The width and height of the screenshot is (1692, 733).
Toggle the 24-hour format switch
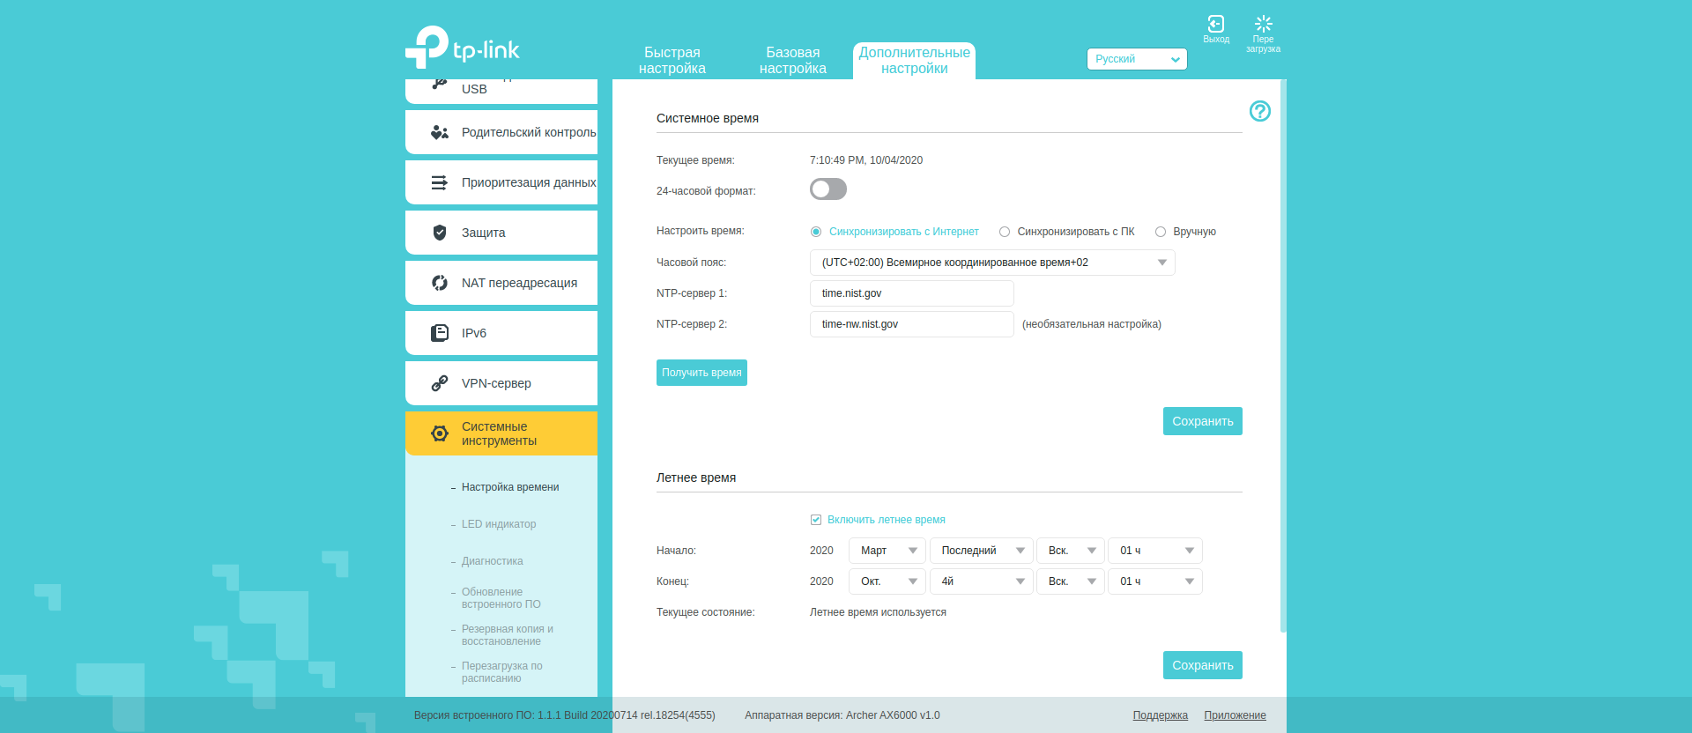(x=827, y=189)
